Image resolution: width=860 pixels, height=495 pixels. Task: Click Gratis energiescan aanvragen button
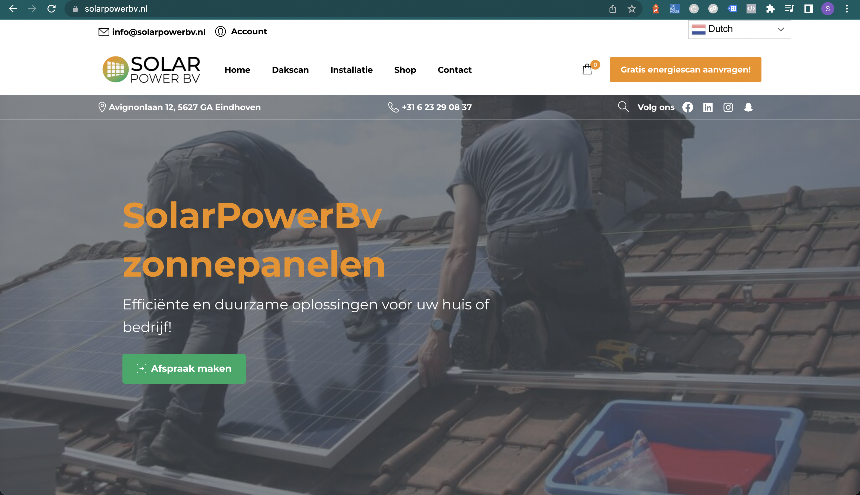point(685,69)
